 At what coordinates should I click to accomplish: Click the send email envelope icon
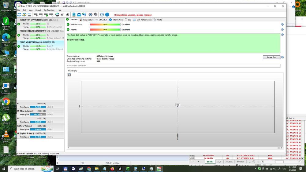tap(79, 15)
